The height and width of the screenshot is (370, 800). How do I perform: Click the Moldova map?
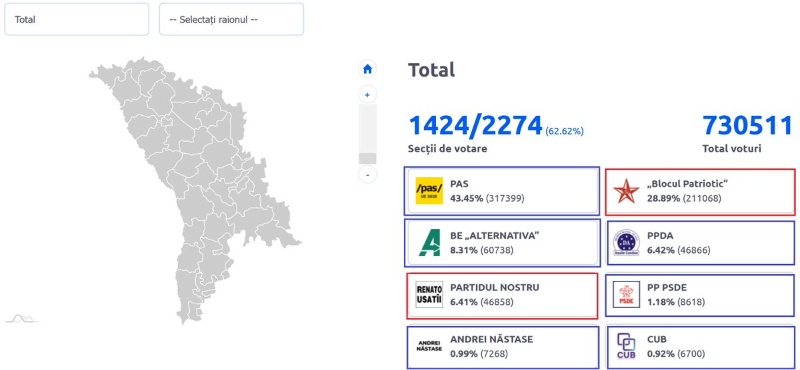click(195, 191)
